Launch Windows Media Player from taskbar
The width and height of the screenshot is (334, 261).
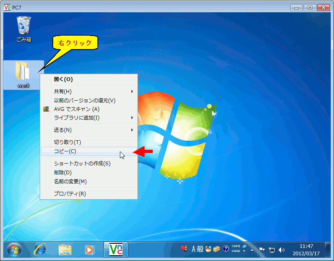[x=89, y=249]
